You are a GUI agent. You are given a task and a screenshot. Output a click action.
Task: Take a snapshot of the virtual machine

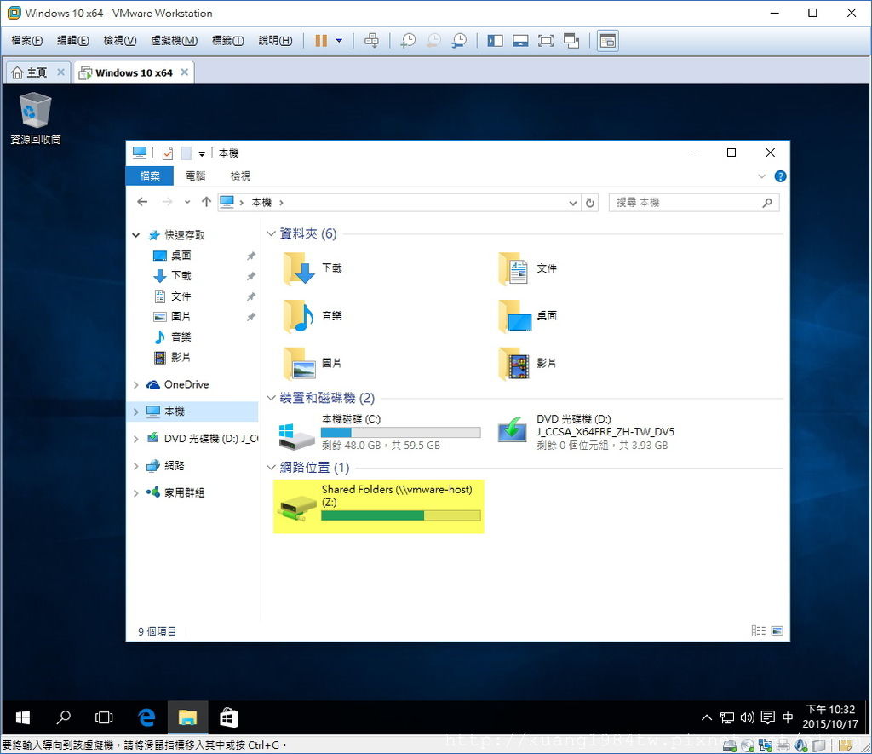click(x=408, y=41)
